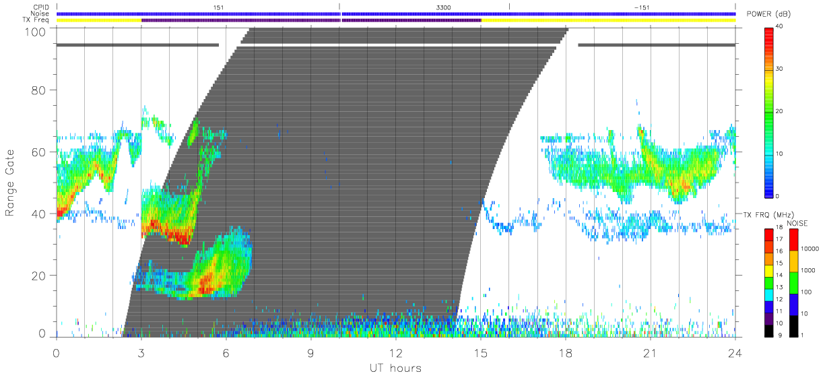The width and height of the screenshot is (827, 382).
Task: Click the 3 tick on UT hours axis
Action: [x=141, y=352]
